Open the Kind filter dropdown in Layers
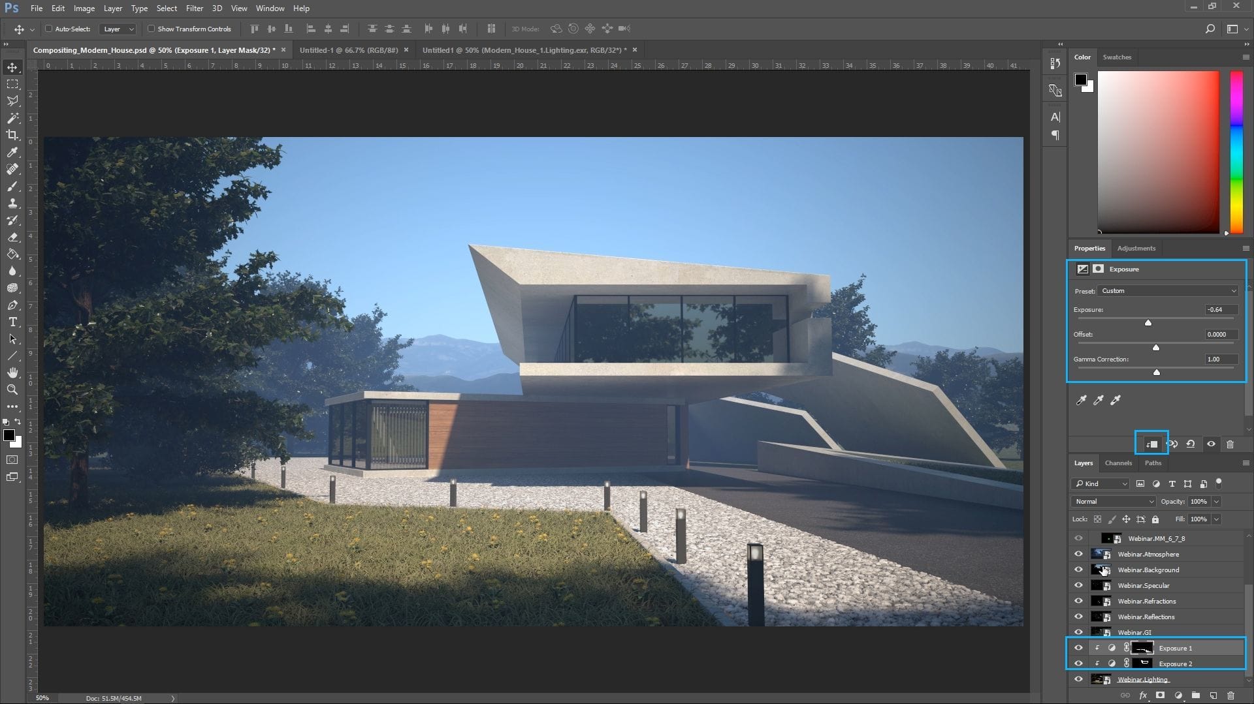Viewport: 1254px width, 704px height. point(1100,483)
